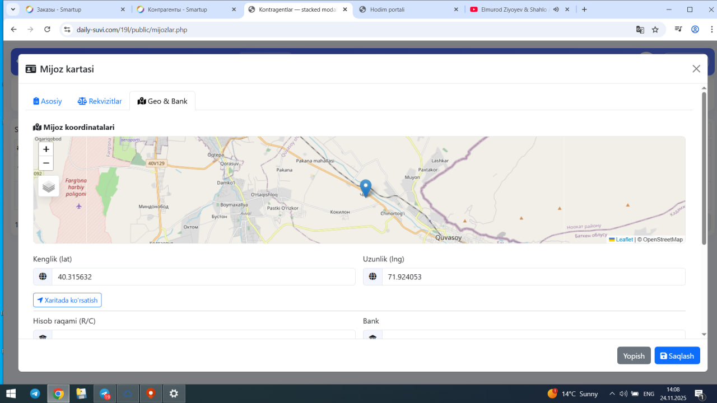The width and height of the screenshot is (717, 403).
Task: Open the Settings gear on taskbar
Action: pos(174,393)
